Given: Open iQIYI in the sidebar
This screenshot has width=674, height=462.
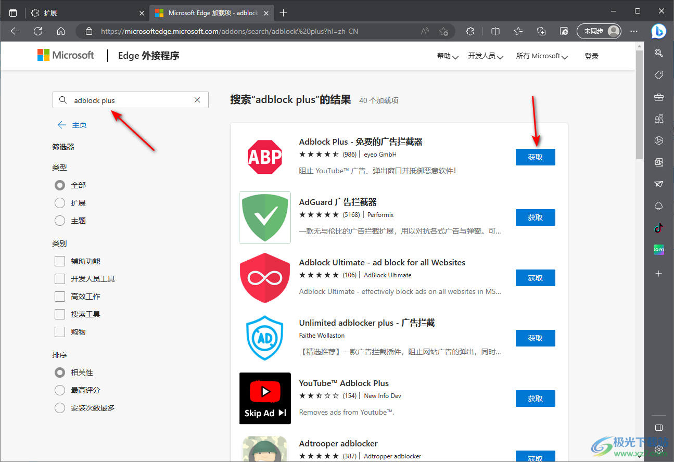Looking at the screenshot, I should (658, 250).
